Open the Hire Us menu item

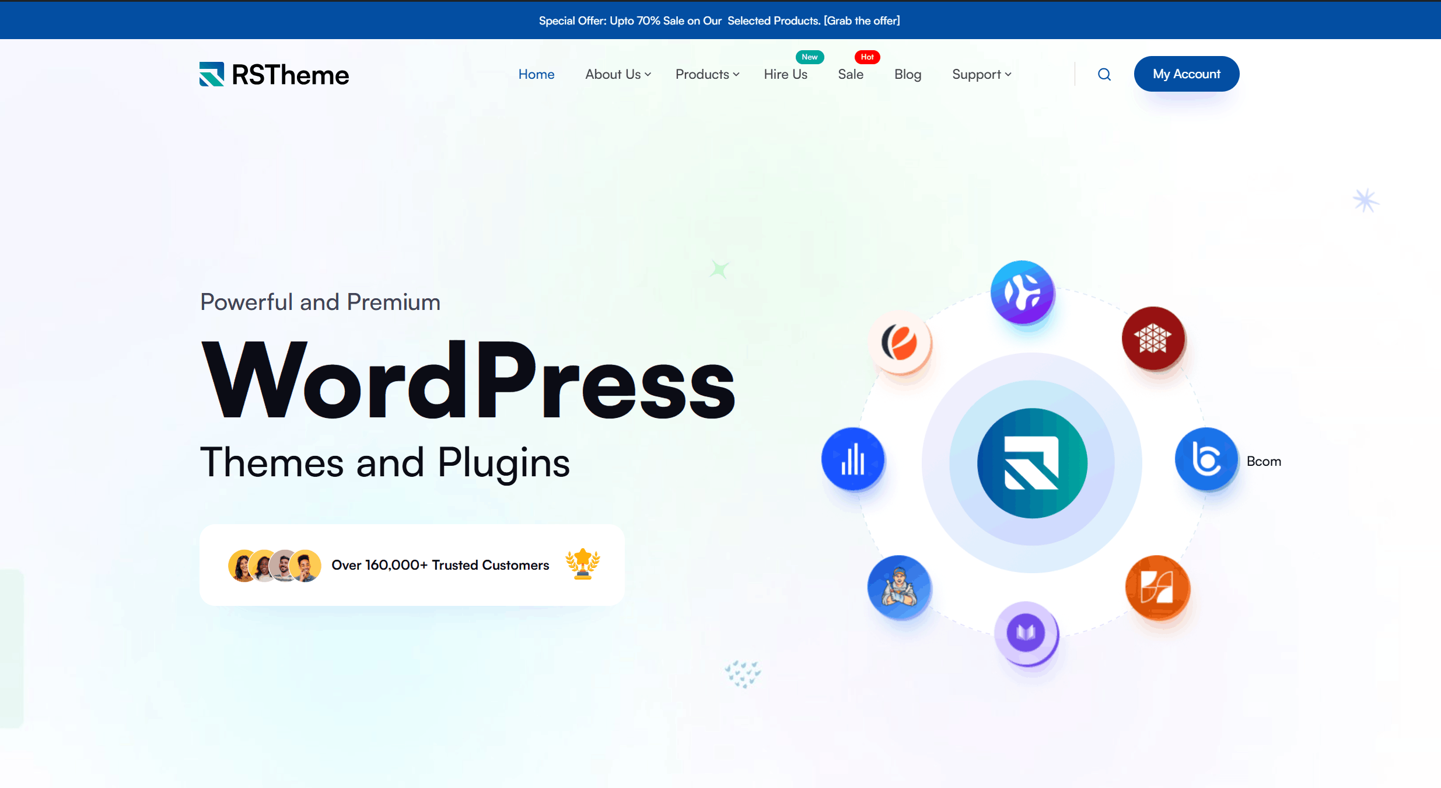tap(785, 74)
